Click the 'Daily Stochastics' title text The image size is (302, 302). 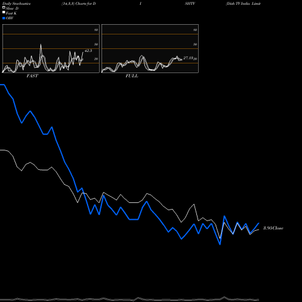click(x=16, y=4)
